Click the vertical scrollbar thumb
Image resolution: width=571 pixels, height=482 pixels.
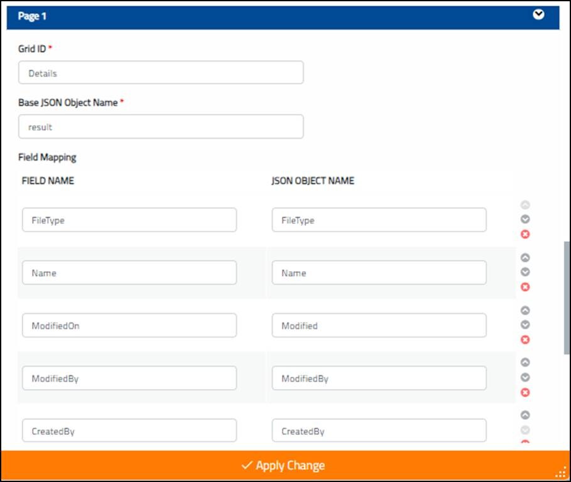[x=567, y=298]
